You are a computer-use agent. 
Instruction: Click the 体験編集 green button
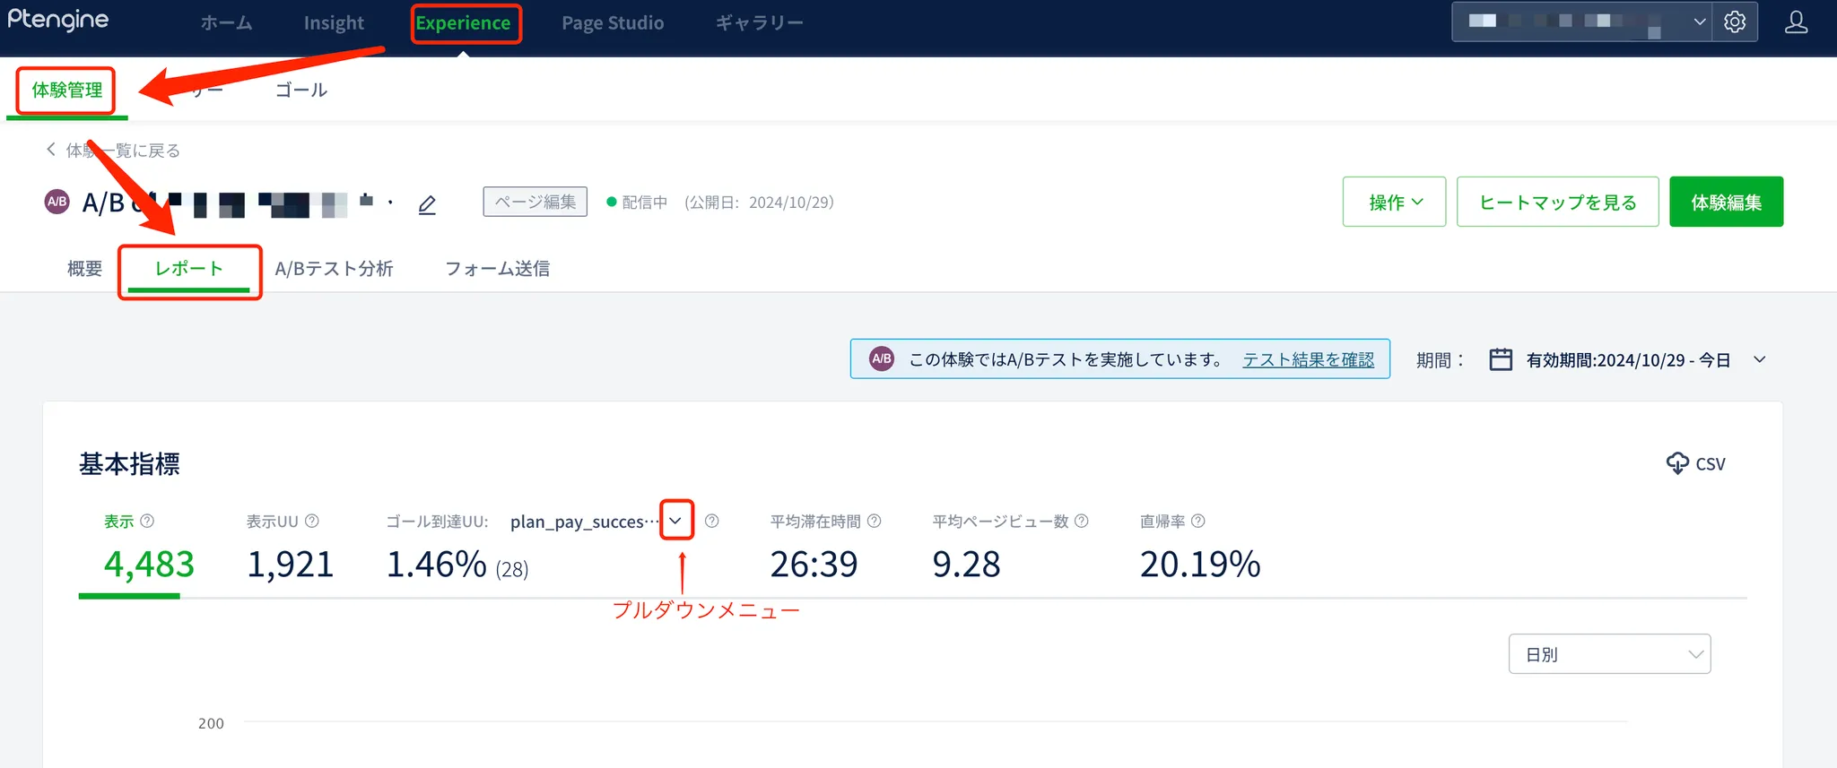pos(1726,203)
